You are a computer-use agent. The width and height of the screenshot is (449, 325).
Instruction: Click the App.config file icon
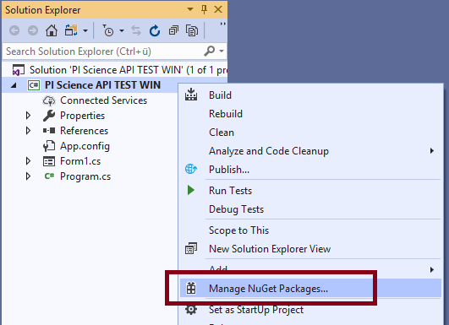tap(49, 146)
